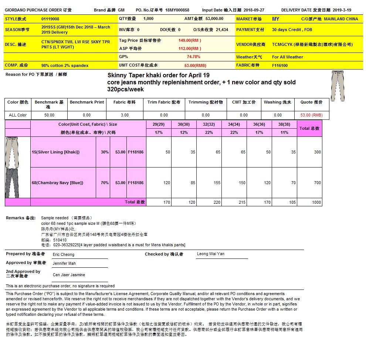Image resolution: width=366 pixels, height=345 pixels.
Task: Click the fabric code F116100
Action: pos(280,65)
